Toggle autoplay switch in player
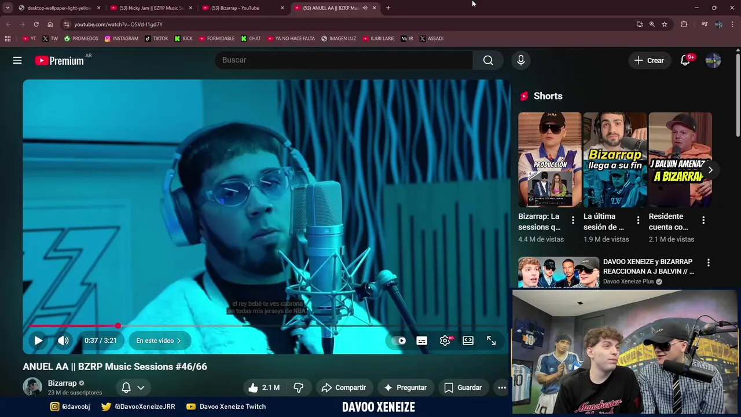The width and height of the screenshot is (741, 417). coord(398,341)
